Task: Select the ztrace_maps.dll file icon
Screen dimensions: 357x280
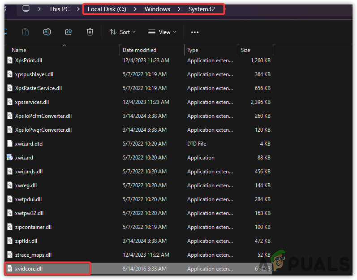Action: pyautogui.click(x=10, y=255)
